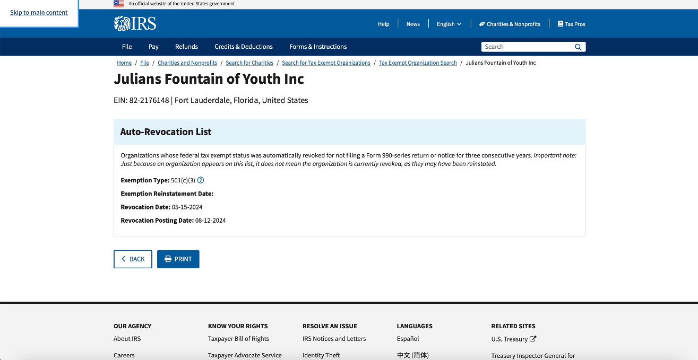Click the US flag icon in banner

point(119,4)
